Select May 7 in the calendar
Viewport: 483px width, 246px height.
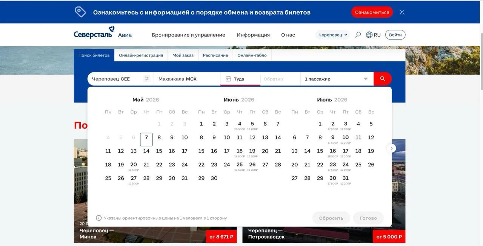[146, 139]
